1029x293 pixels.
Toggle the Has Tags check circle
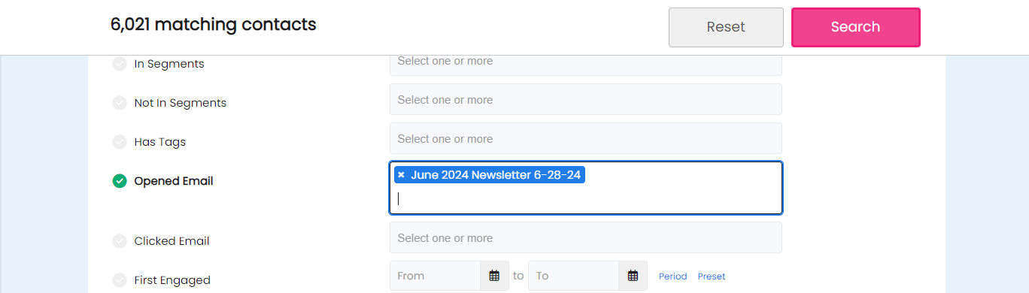[x=120, y=142]
